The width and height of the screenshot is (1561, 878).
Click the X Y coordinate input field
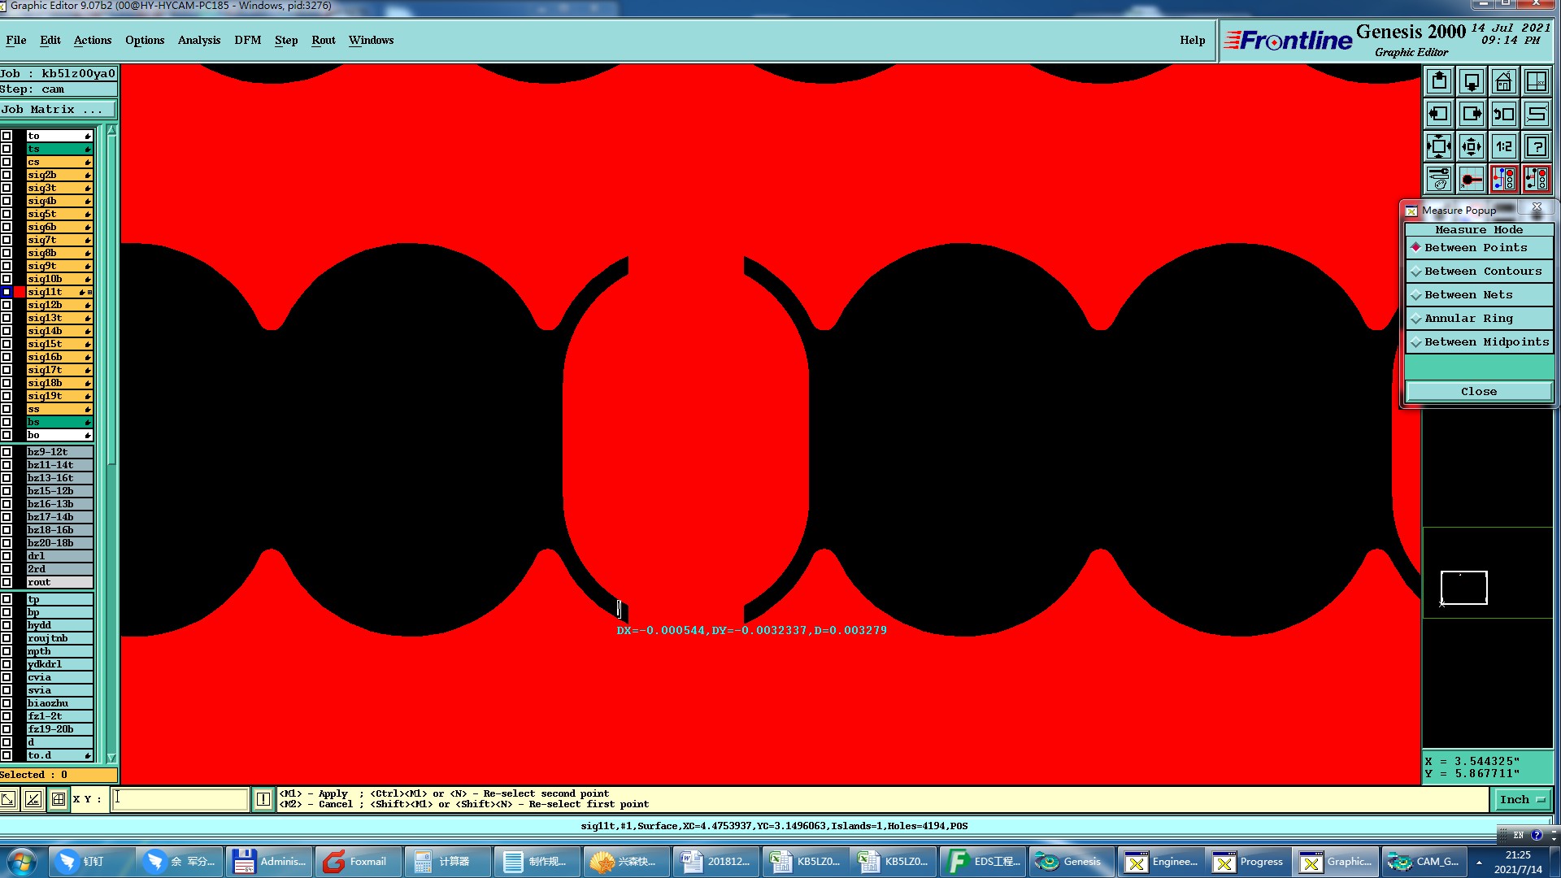[180, 799]
